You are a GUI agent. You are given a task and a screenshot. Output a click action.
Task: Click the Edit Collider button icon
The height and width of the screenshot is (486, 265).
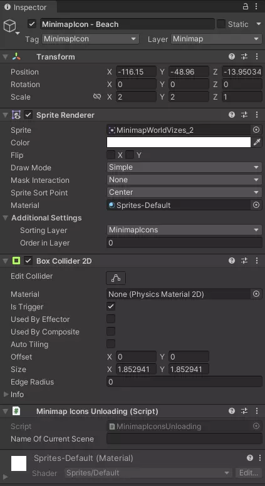pos(116,278)
